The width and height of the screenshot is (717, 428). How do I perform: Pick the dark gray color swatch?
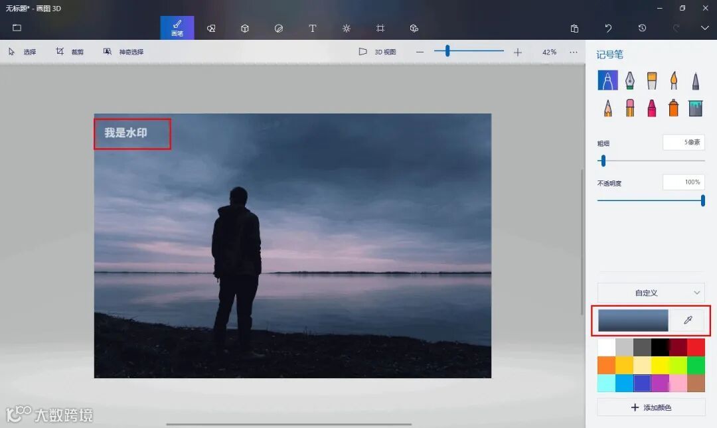[642, 347]
